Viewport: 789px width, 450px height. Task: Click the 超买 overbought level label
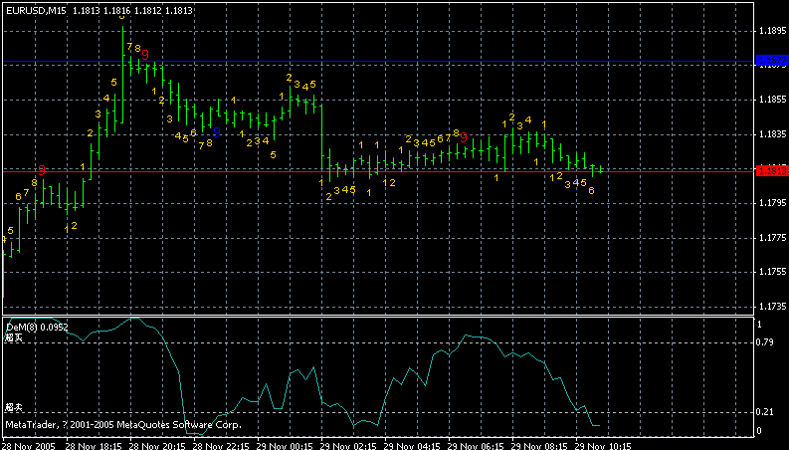tap(13, 338)
